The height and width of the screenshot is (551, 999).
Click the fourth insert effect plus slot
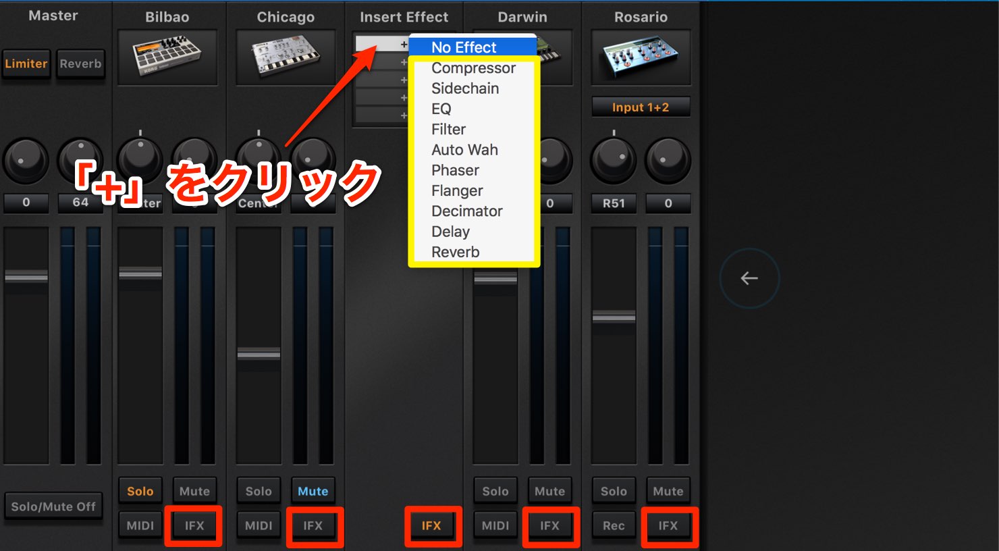click(x=382, y=97)
